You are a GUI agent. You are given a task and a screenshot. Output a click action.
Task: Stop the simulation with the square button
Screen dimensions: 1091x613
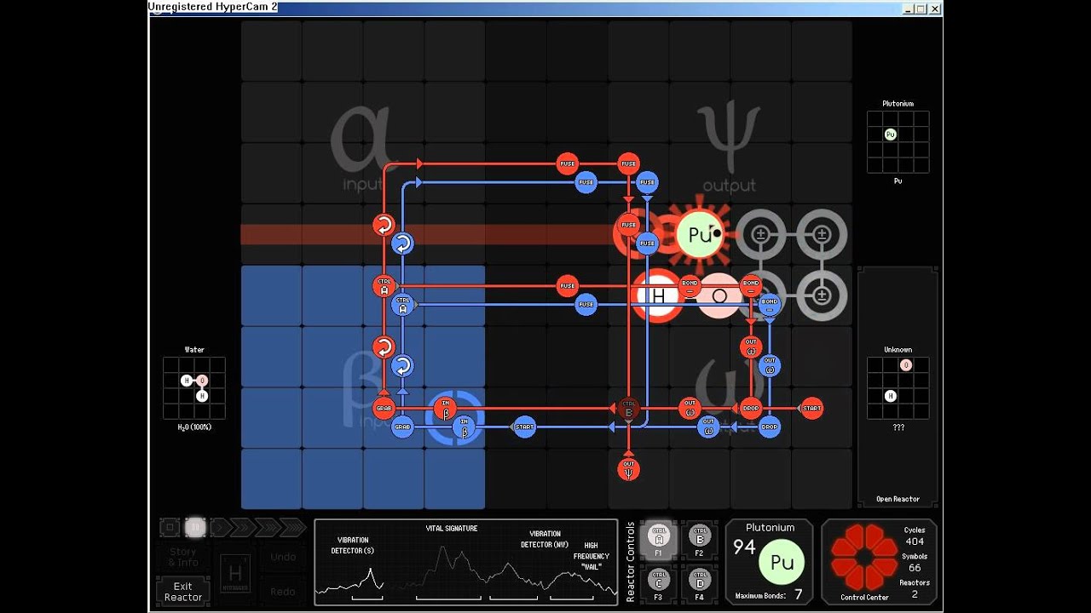pyautogui.click(x=170, y=528)
